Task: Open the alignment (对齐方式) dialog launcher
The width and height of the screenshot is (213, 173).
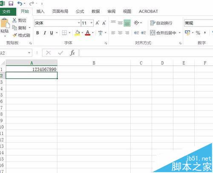Action: (x=180, y=43)
